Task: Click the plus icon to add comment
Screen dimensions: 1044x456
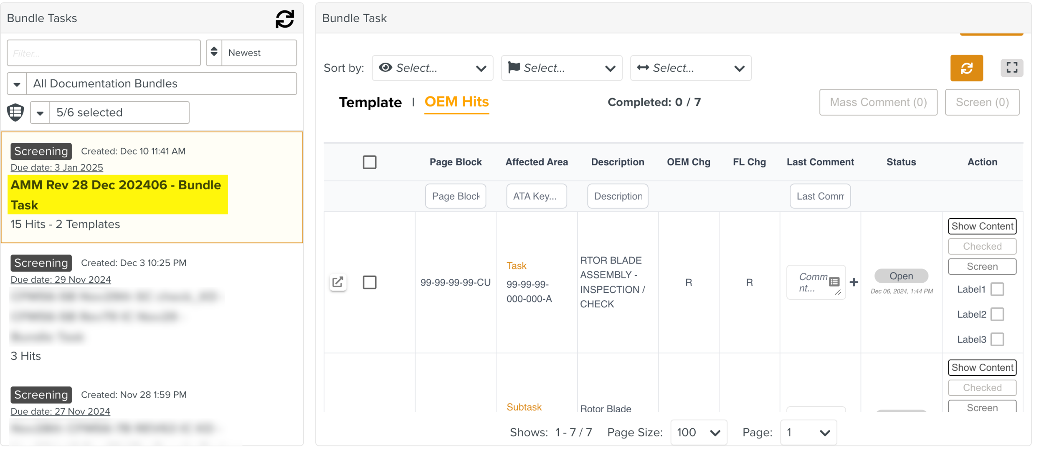Action: tap(854, 282)
